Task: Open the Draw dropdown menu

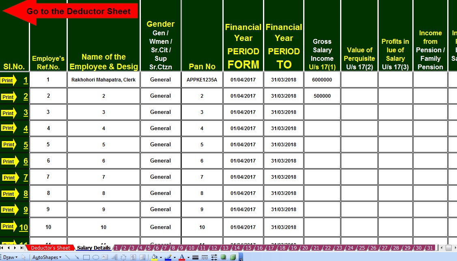Action: pyautogui.click(x=11, y=257)
